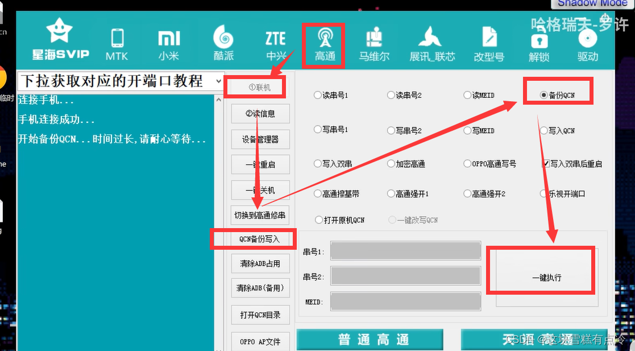635x351 pixels.
Task: Click into the 串号2 input field
Action: (x=405, y=276)
